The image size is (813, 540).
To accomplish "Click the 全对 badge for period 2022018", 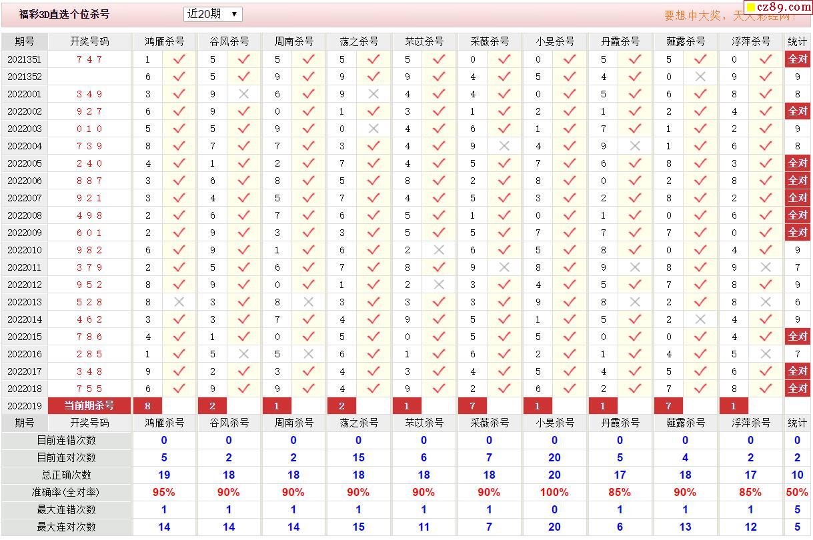I will click(798, 388).
